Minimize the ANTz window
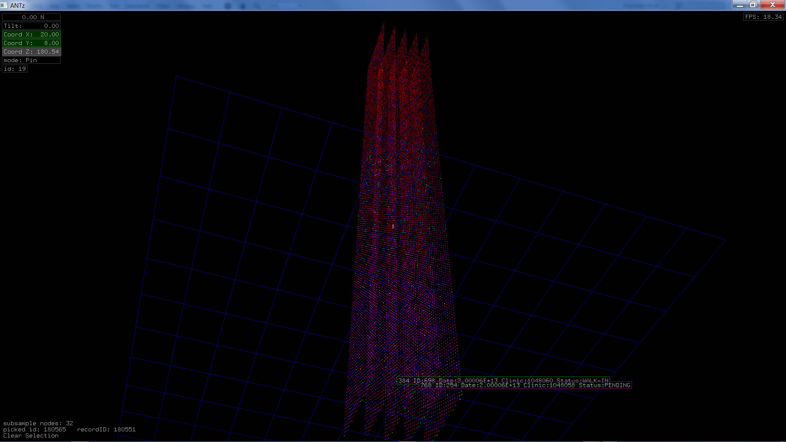Screen dimensions: 786x442 pyautogui.click(x=739, y=5)
